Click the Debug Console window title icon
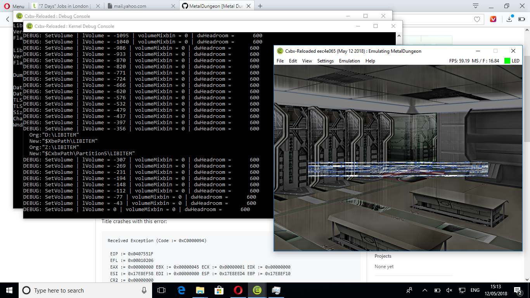The image size is (530, 298). (x=19, y=16)
